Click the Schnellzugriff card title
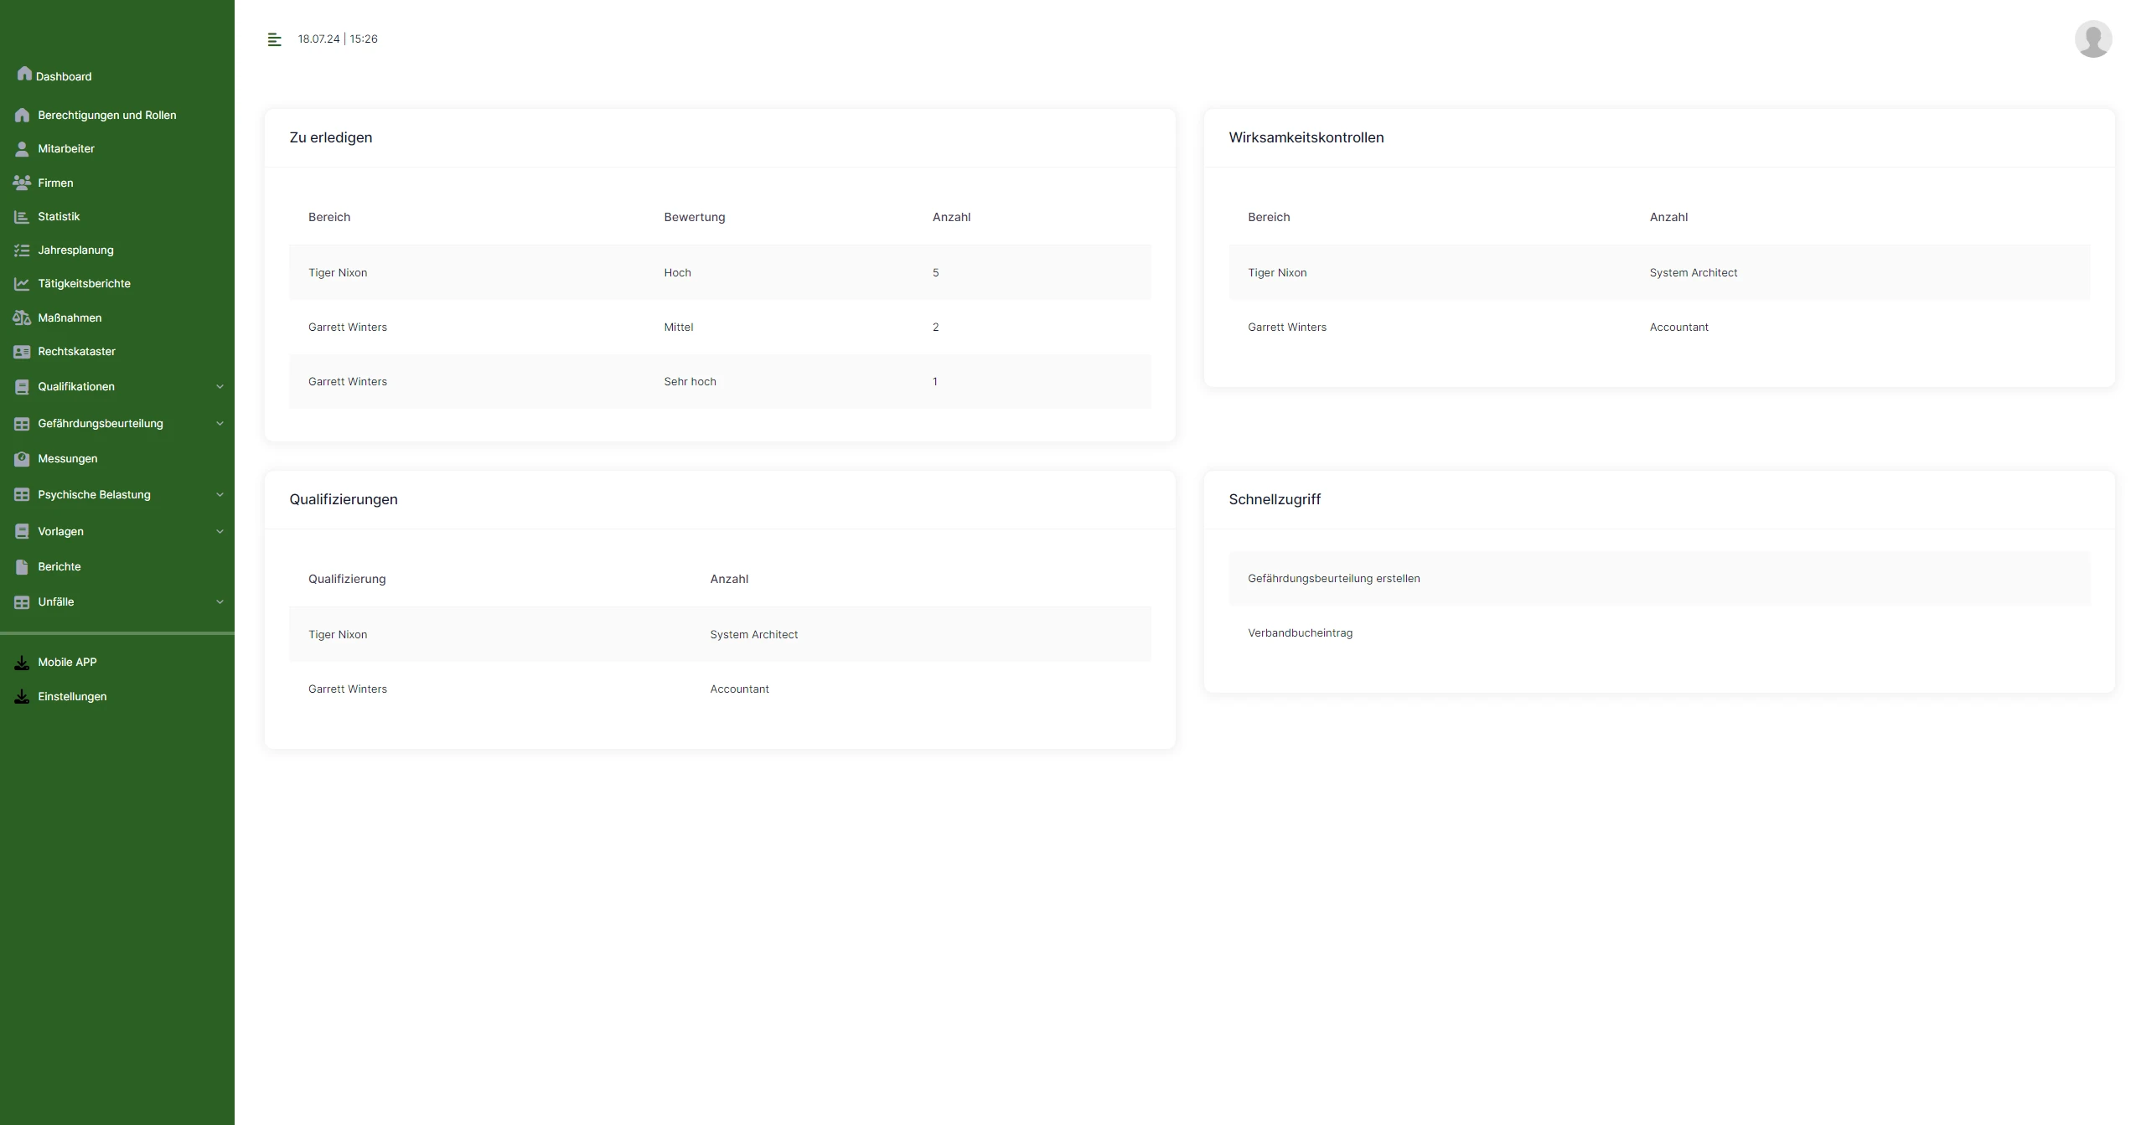This screenshot has width=2136, height=1125. point(1274,500)
